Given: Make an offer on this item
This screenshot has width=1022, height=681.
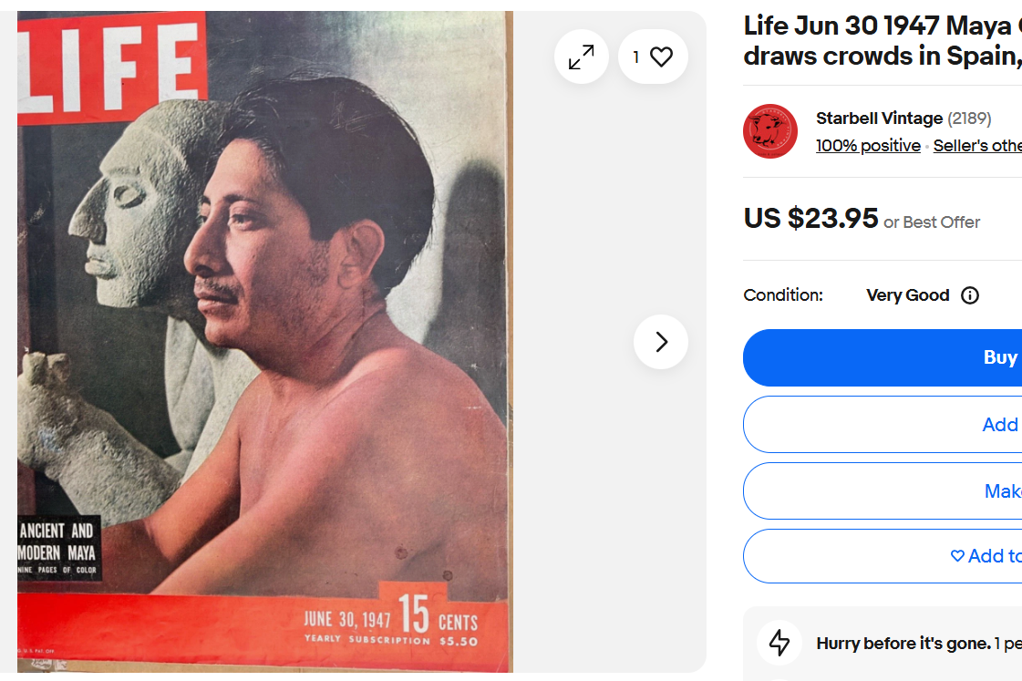Looking at the screenshot, I should pyautogui.click(x=883, y=490).
